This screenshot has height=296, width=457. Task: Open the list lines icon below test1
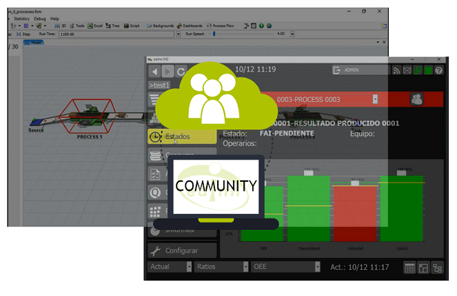(x=154, y=100)
